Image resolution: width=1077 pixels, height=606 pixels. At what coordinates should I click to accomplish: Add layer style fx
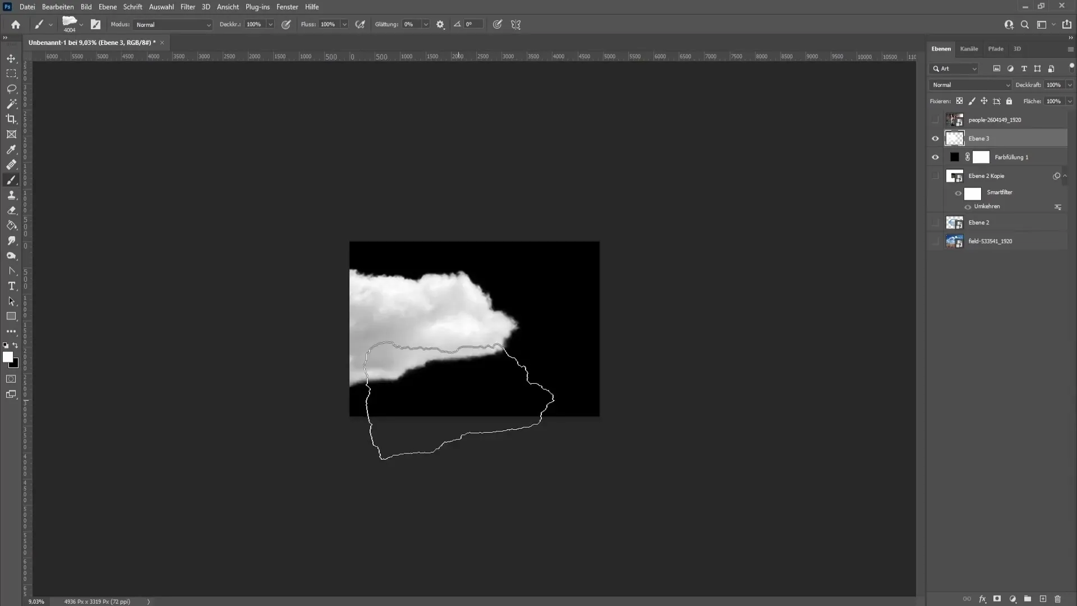point(982,599)
